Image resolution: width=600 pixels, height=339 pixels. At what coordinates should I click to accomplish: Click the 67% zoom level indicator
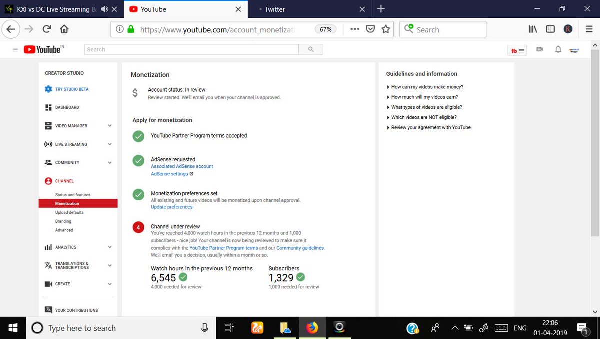[325, 29]
